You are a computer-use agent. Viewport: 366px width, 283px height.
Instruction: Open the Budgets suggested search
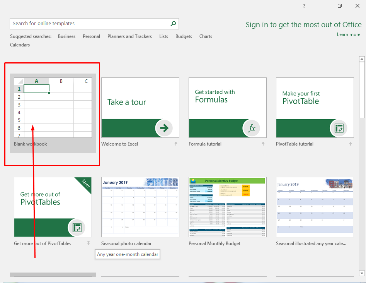point(184,36)
